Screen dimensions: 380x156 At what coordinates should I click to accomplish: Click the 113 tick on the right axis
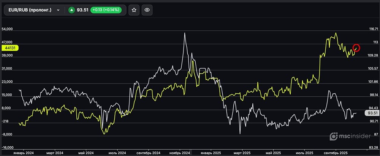click(x=375, y=42)
